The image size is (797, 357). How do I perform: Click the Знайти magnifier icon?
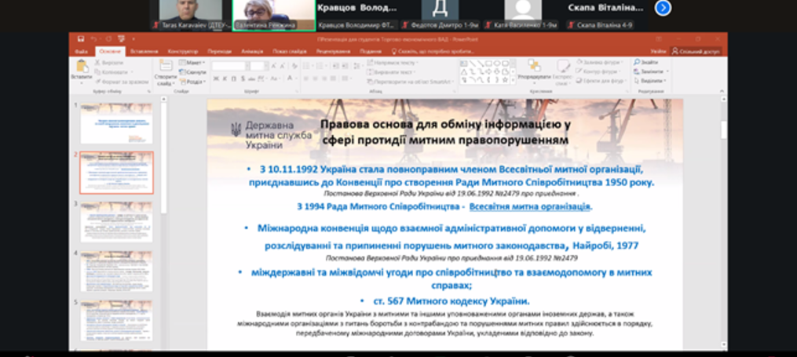[636, 62]
